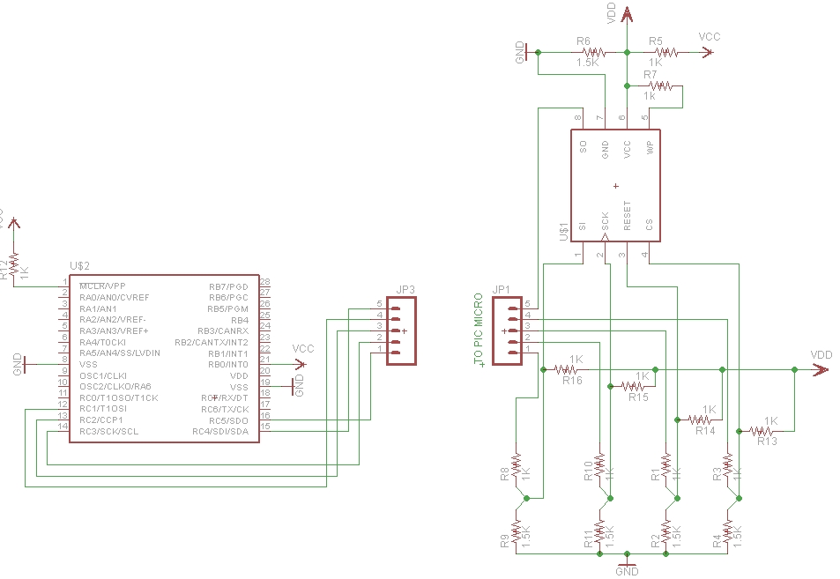840x579 pixels.
Task: Select the RC2/CCP1 pin name
Action: point(101,419)
